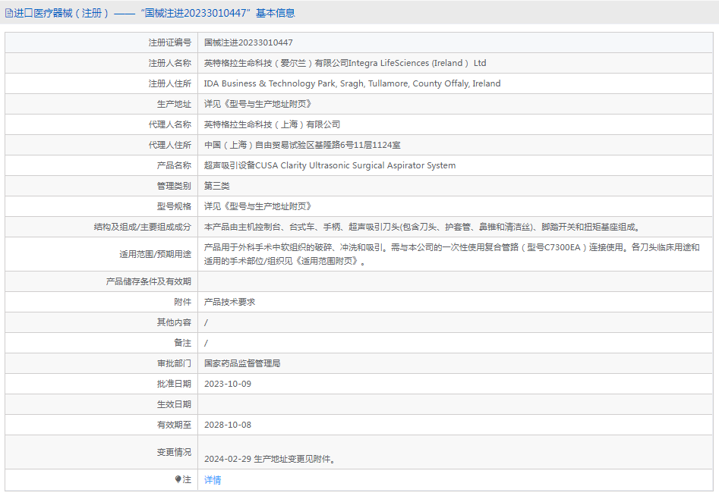Click approval date 2023-10-09
Screen dimensions: 719x496
click(x=228, y=384)
